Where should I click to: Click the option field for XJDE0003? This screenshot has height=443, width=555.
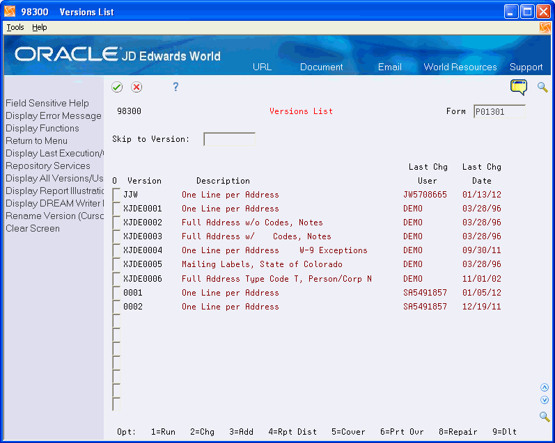click(x=116, y=236)
